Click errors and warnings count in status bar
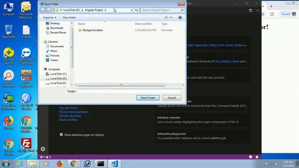Viewport: 299px width, 168px height. click(x=46, y=157)
